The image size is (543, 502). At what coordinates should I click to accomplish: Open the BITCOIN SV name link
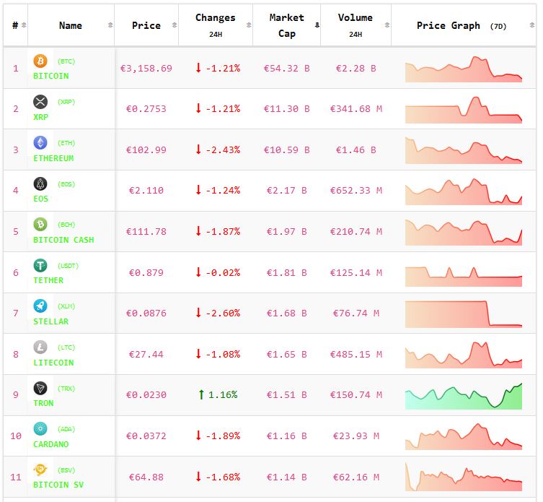(x=58, y=485)
